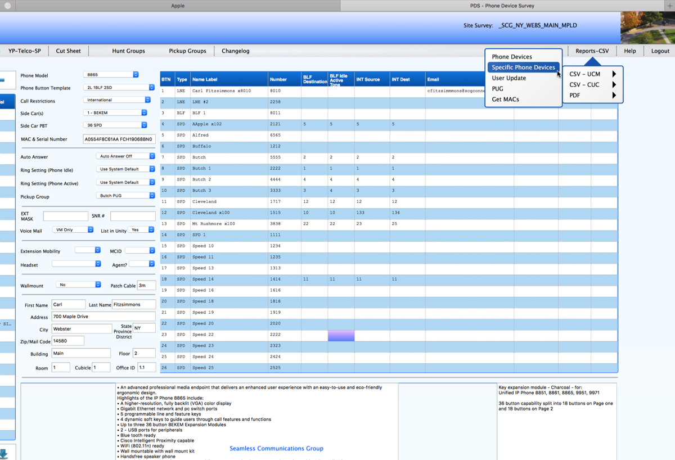Open the Call Restrictions dropdown
The height and width of the screenshot is (460, 675).
click(x=117, y=100)
